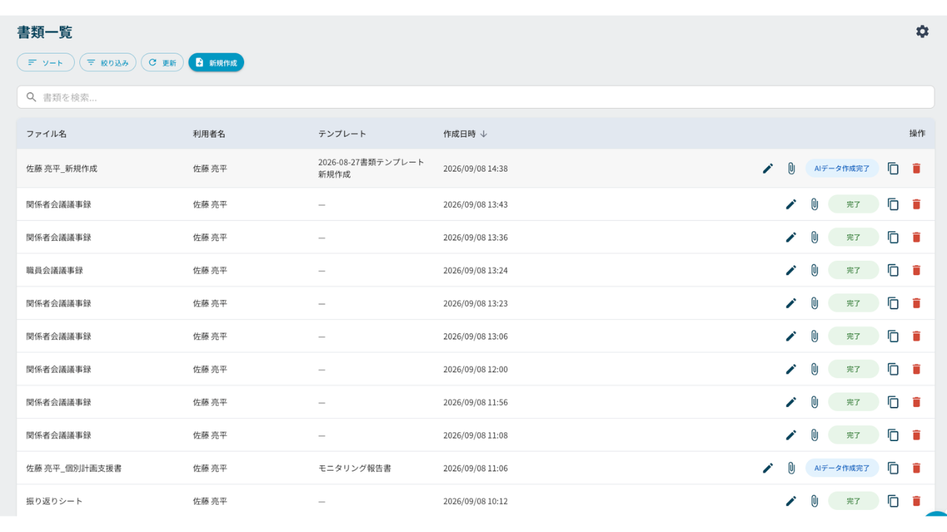Screen dimensions: 947x532
Task: Click the 完了 status on 職員会議議事録 row
Action: point(854,270)
